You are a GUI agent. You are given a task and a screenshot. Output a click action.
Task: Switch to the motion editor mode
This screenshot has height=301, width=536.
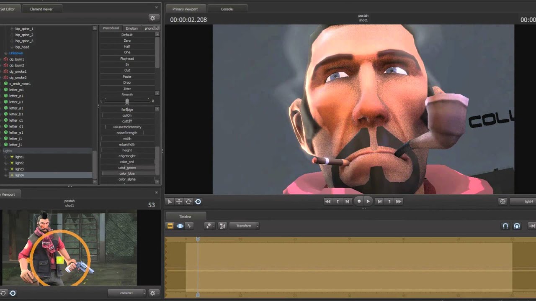(x=180, y=226)
